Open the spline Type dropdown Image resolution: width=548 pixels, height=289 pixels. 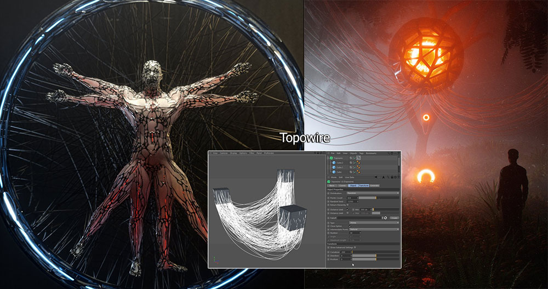[374, 223]
